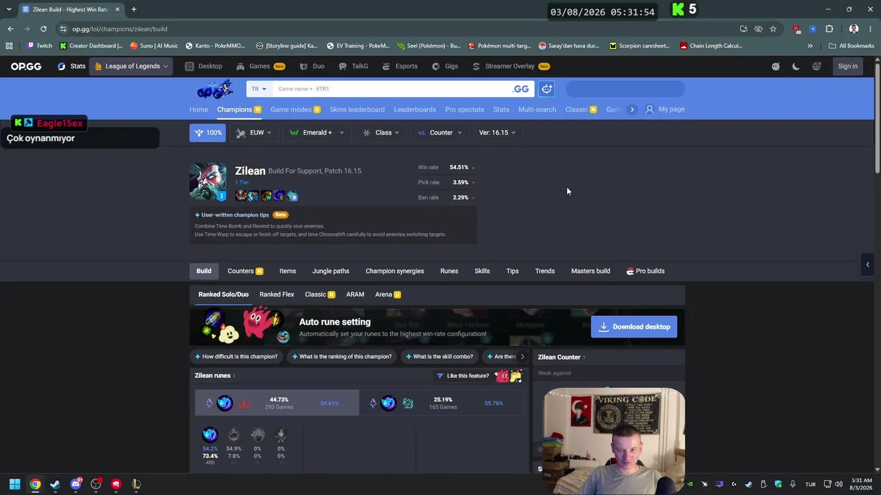Open the EUW region dropdown
Image resolution: width=881 pixels, height=495 pixels.
point(254,133)
